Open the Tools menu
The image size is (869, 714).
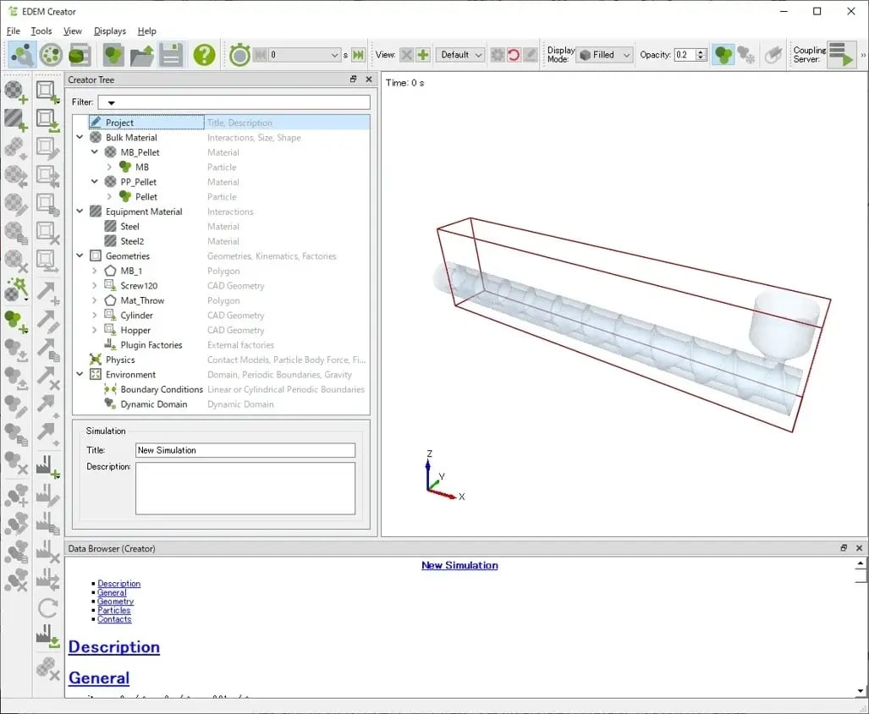[41, 31]
